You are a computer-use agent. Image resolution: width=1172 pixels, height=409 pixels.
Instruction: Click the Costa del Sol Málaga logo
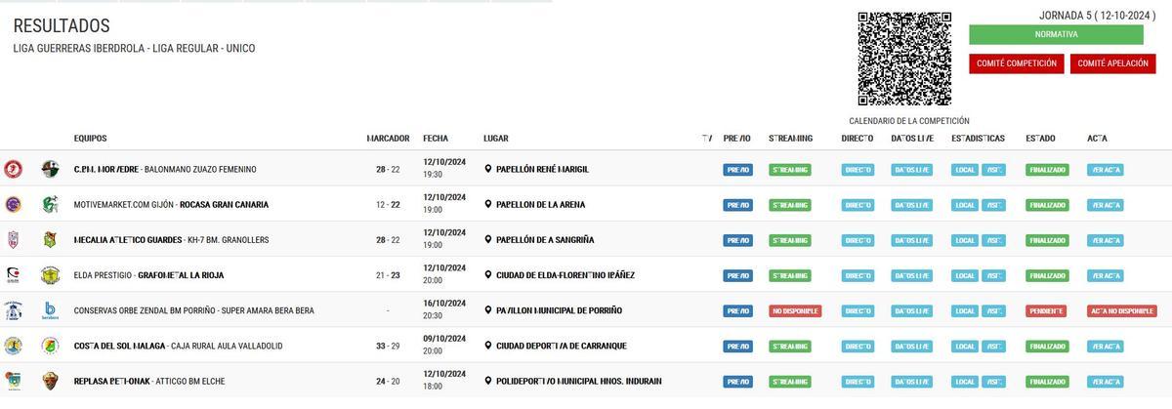click(x=13, y=346)
